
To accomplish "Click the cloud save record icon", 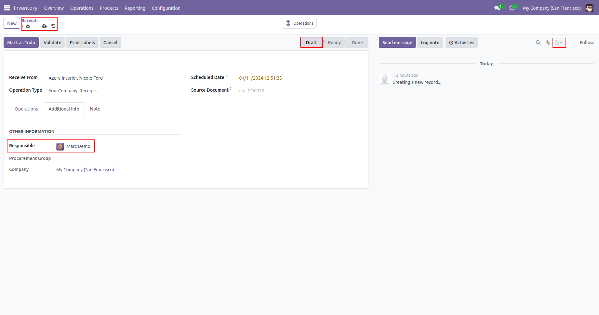I will pyautogui.click(x=44, y=26).
